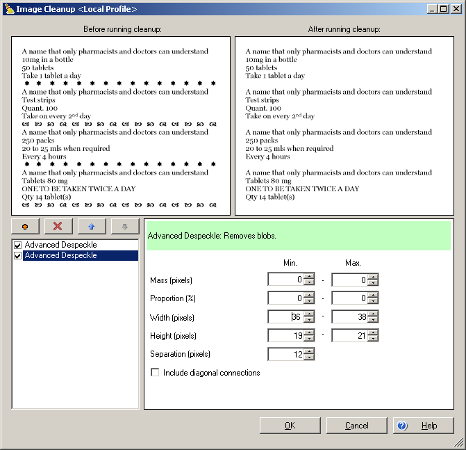Viewport: 466px width, 450px height.
Task: Click into the Width minimum field
Action: [x=285, y=317]
